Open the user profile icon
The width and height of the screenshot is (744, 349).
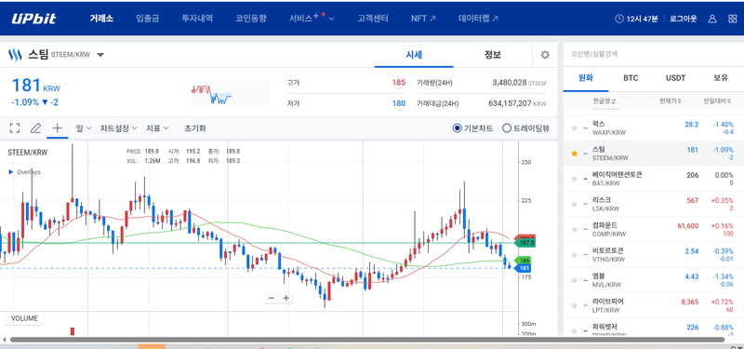point(712,19)
